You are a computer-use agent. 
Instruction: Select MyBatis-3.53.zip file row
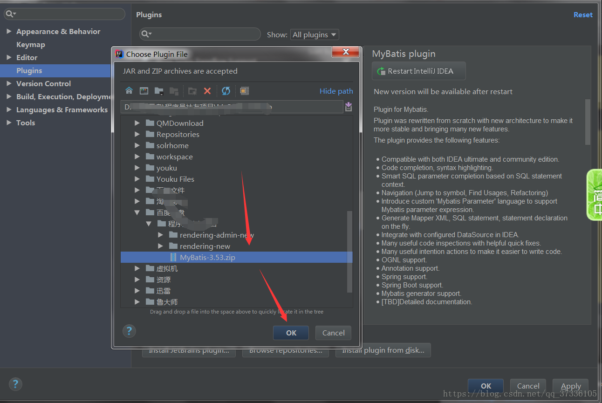[236, 257]
